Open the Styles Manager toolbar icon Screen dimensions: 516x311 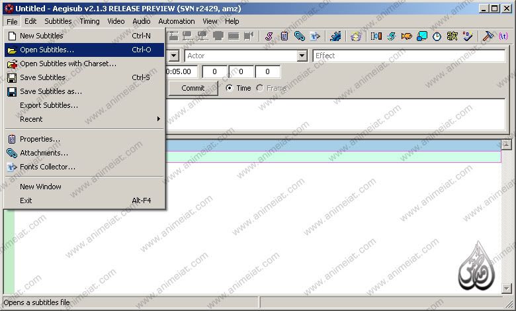coord(269,36)
